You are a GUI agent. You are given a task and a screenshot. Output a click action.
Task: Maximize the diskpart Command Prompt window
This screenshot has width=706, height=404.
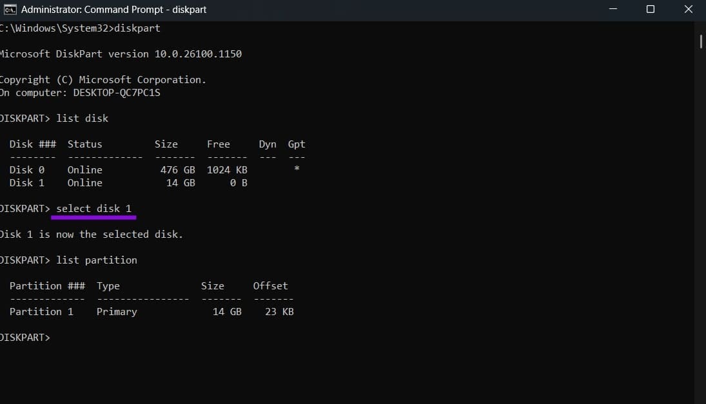[x=650, y=9]
